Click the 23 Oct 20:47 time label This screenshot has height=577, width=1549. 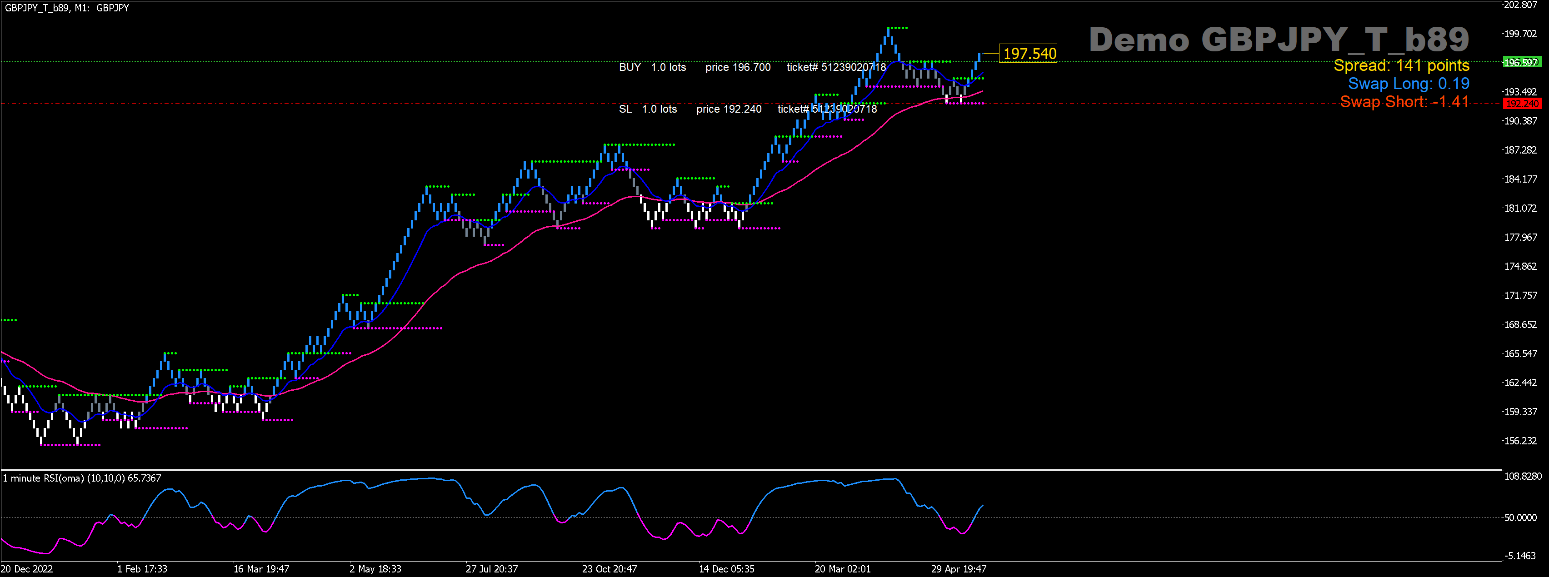coord(609,568)
